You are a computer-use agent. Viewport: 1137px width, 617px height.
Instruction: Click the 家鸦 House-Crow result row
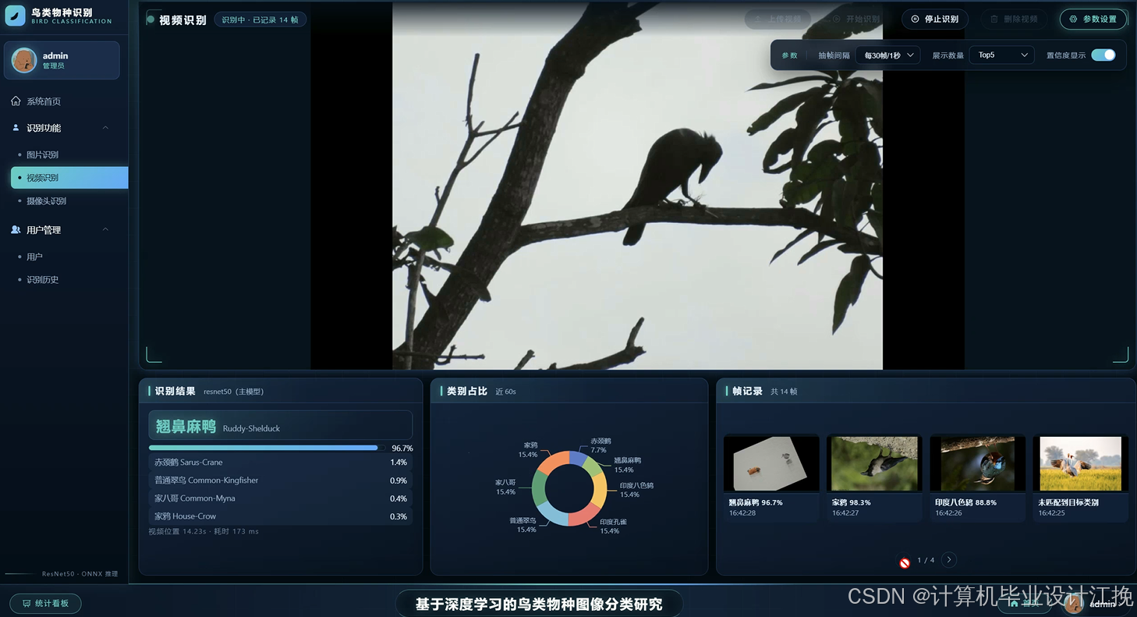click(281, 516)
